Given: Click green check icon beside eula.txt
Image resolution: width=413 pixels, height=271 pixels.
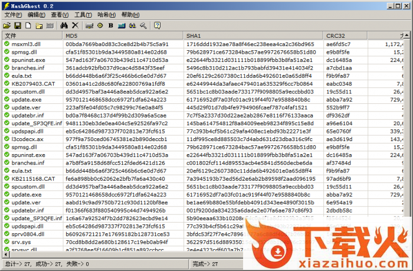Looking at the screenshot, I should tap(6, 76).
